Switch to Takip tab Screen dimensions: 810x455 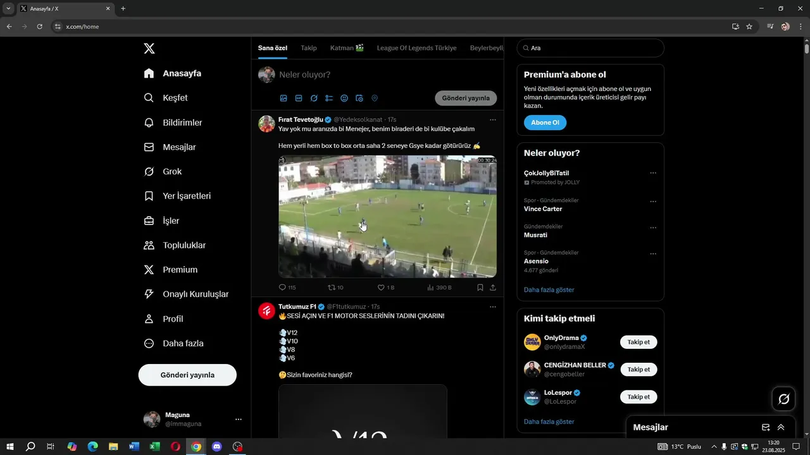309,48
